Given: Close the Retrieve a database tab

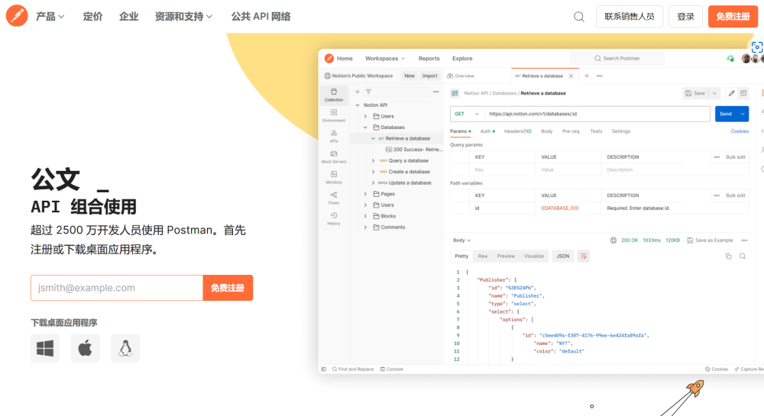Looking at the screenshot, I should (x=571, y=76).
